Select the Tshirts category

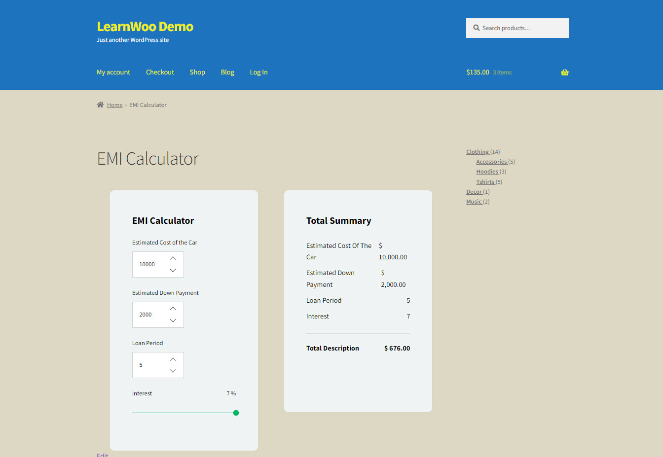485,181
